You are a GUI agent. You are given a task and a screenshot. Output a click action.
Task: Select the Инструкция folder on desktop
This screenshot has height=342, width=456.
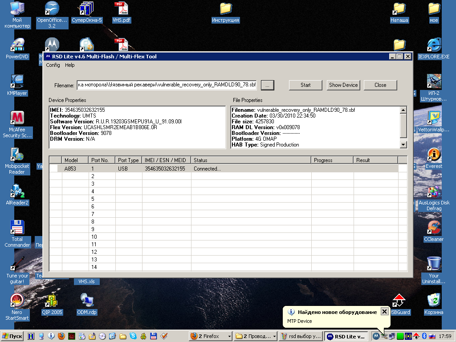[x=225, y=12]
